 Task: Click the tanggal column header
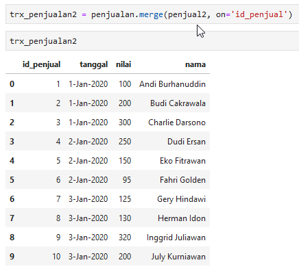[x=94, y=64]
